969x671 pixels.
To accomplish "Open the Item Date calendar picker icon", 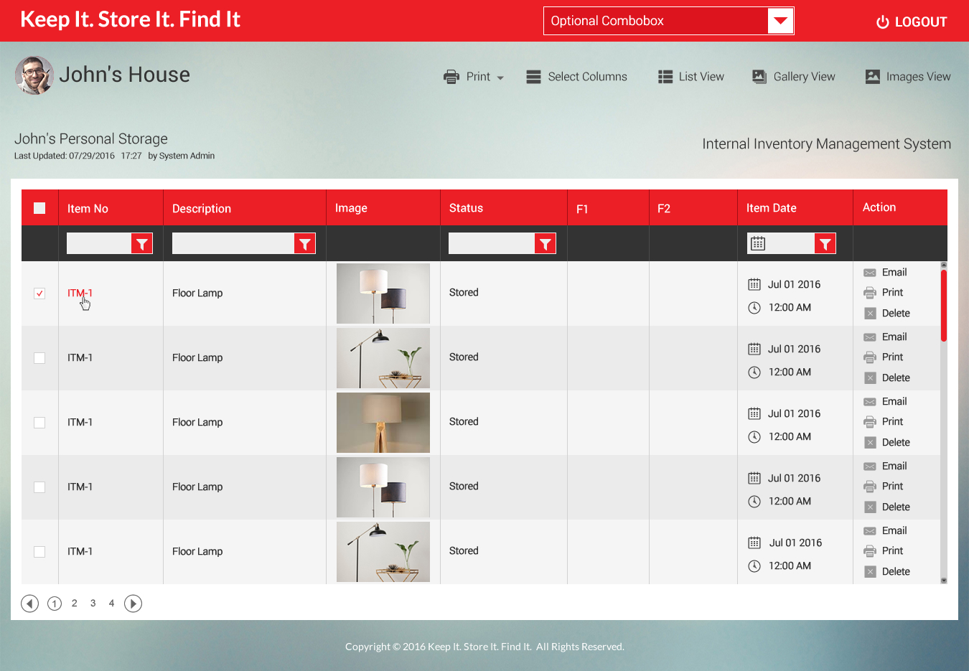I will [x=758, y=244].
